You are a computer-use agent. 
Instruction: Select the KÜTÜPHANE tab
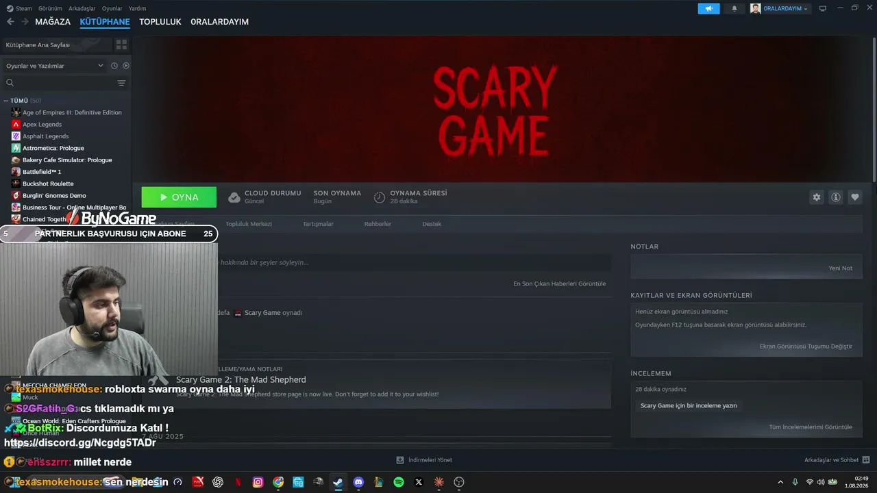pos(105,22)
